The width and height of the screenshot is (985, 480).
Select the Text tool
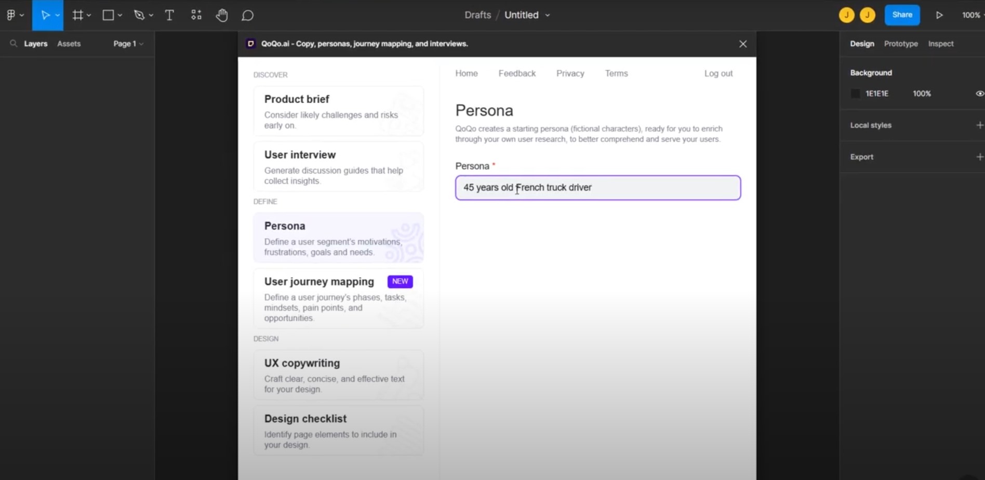coord(169,15)
